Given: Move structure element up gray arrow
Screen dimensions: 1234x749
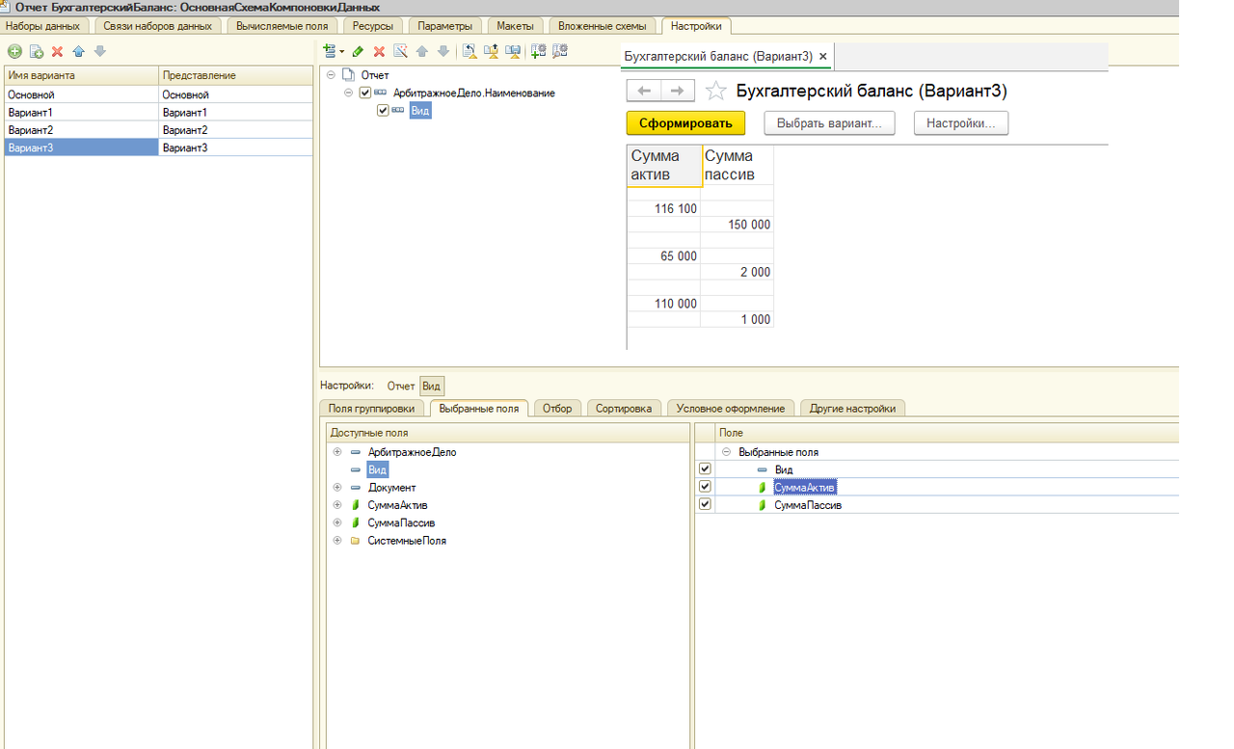Looking at the screenshot, I should pos(422,51).
